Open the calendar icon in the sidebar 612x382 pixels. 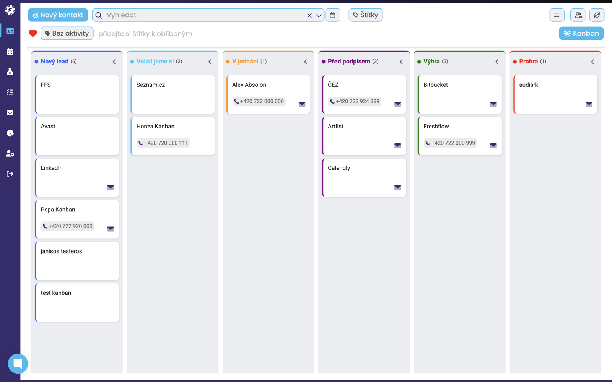[x=10, y=51]
